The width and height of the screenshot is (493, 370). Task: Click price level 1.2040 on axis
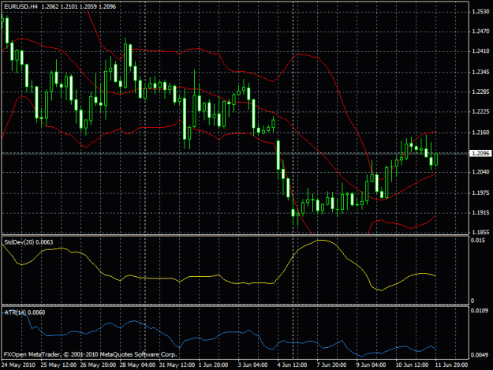pyautogui.click(x=480, y=172)
